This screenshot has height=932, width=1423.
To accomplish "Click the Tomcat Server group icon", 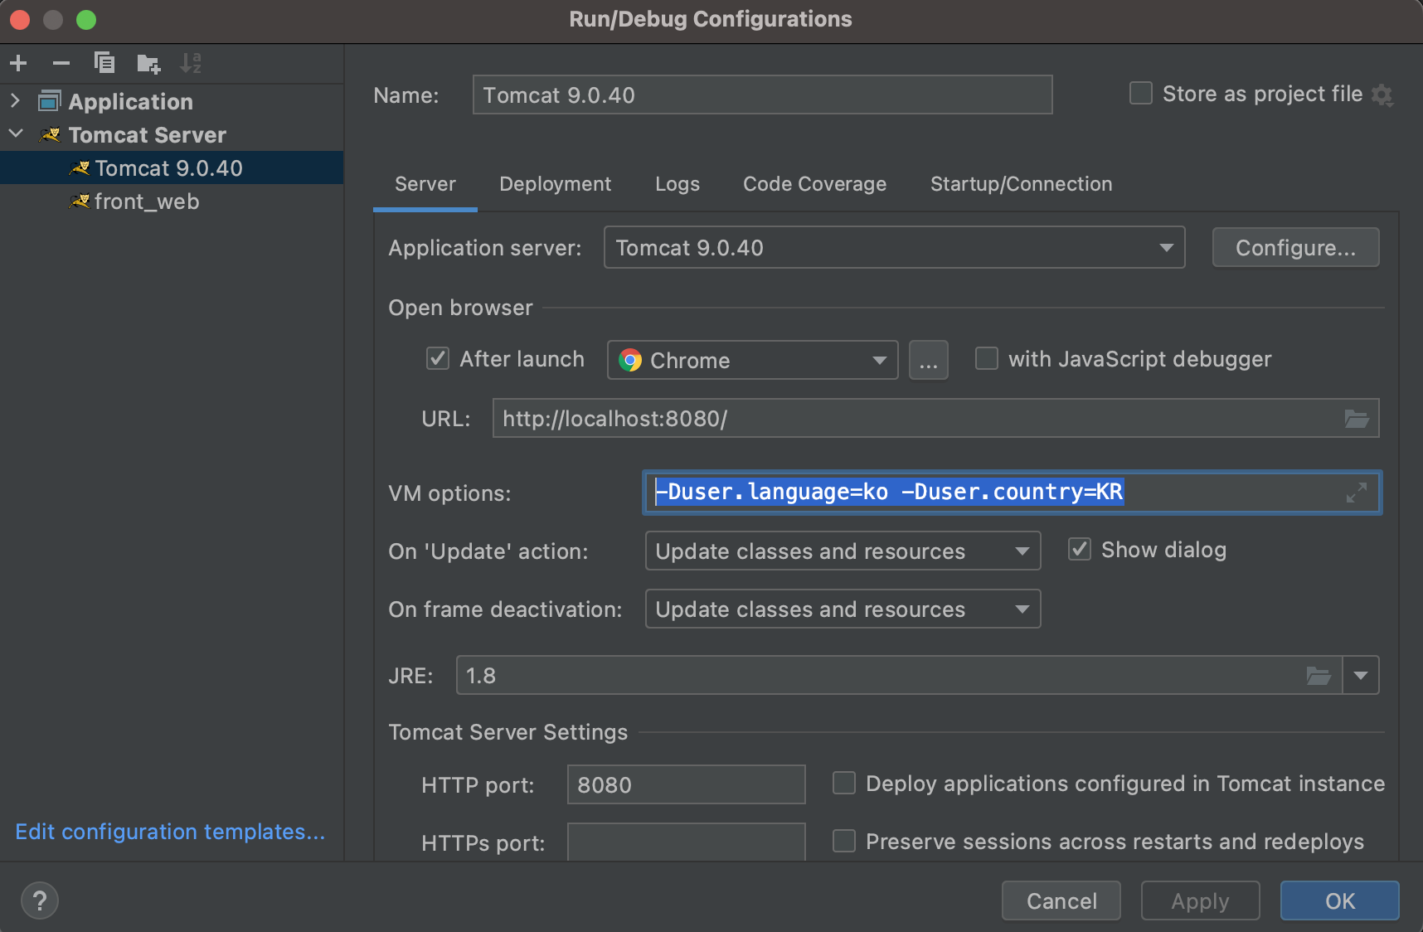I will (x=51, y=134).
